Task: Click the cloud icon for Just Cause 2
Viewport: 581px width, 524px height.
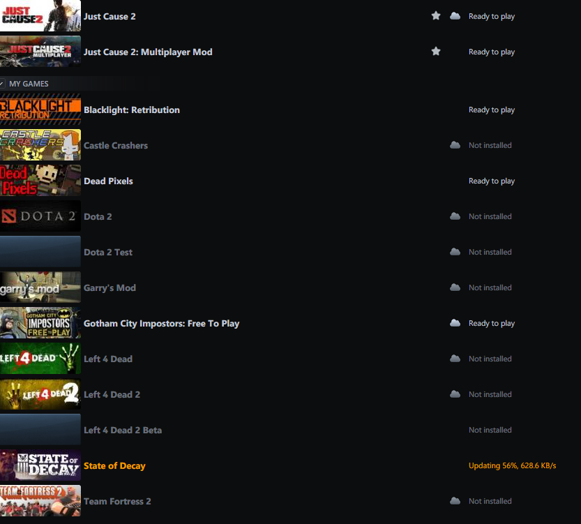Action: 455,16
